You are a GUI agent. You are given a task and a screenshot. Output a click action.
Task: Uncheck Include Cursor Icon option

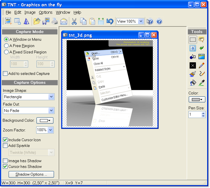pos(5,140)
